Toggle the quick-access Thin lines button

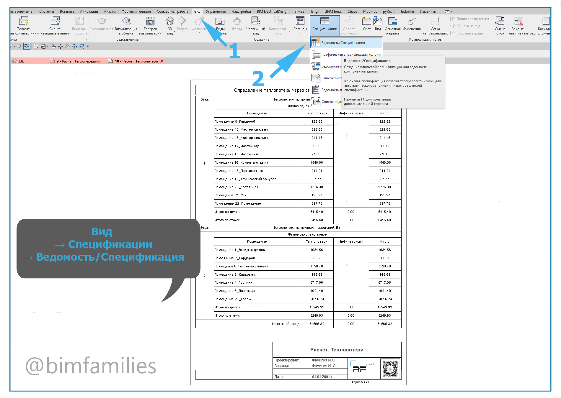27,46
